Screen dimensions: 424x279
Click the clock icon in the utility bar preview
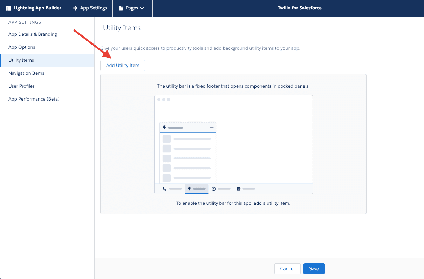[x=214, y=189]
